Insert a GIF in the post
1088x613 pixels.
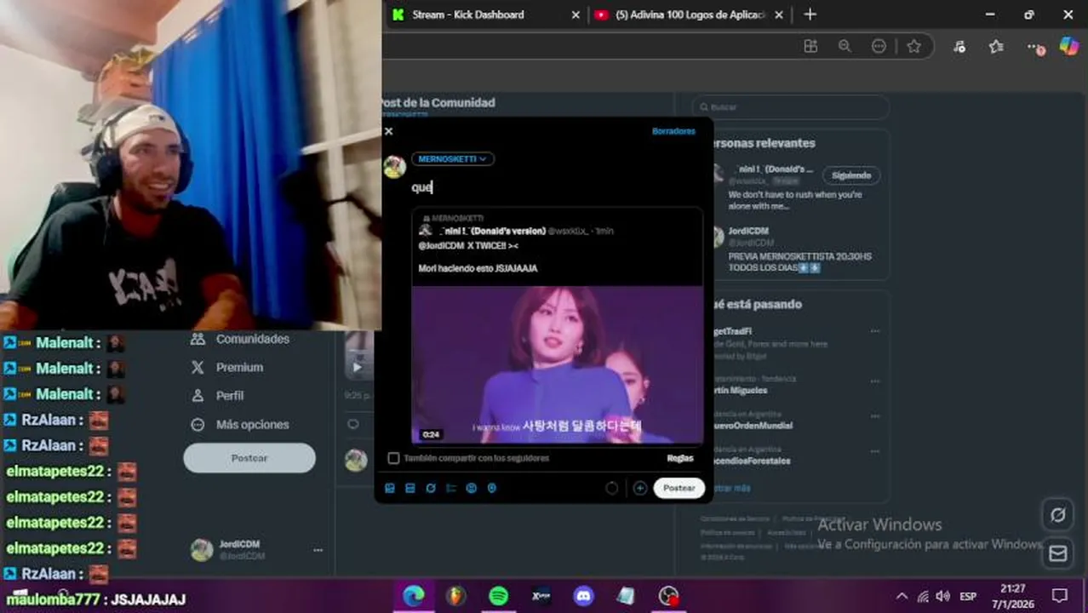pyautogui.click(x=410, y=489)
